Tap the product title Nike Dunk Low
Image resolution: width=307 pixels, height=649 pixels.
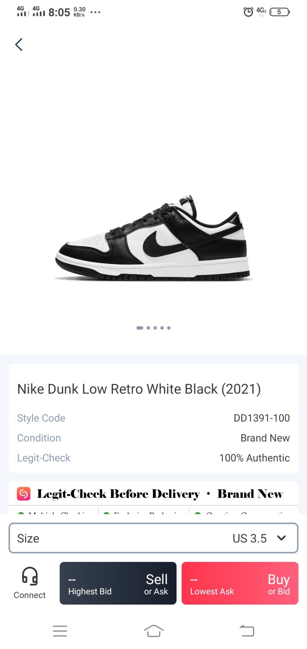[139, 389]
